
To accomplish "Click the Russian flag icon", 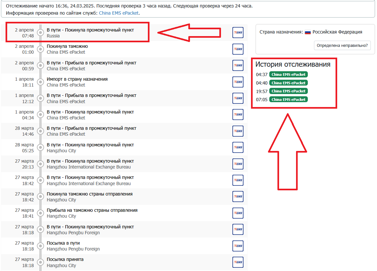I will click(x=308, y=32).
